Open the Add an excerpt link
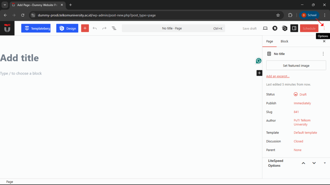 (x=277, y=76)
